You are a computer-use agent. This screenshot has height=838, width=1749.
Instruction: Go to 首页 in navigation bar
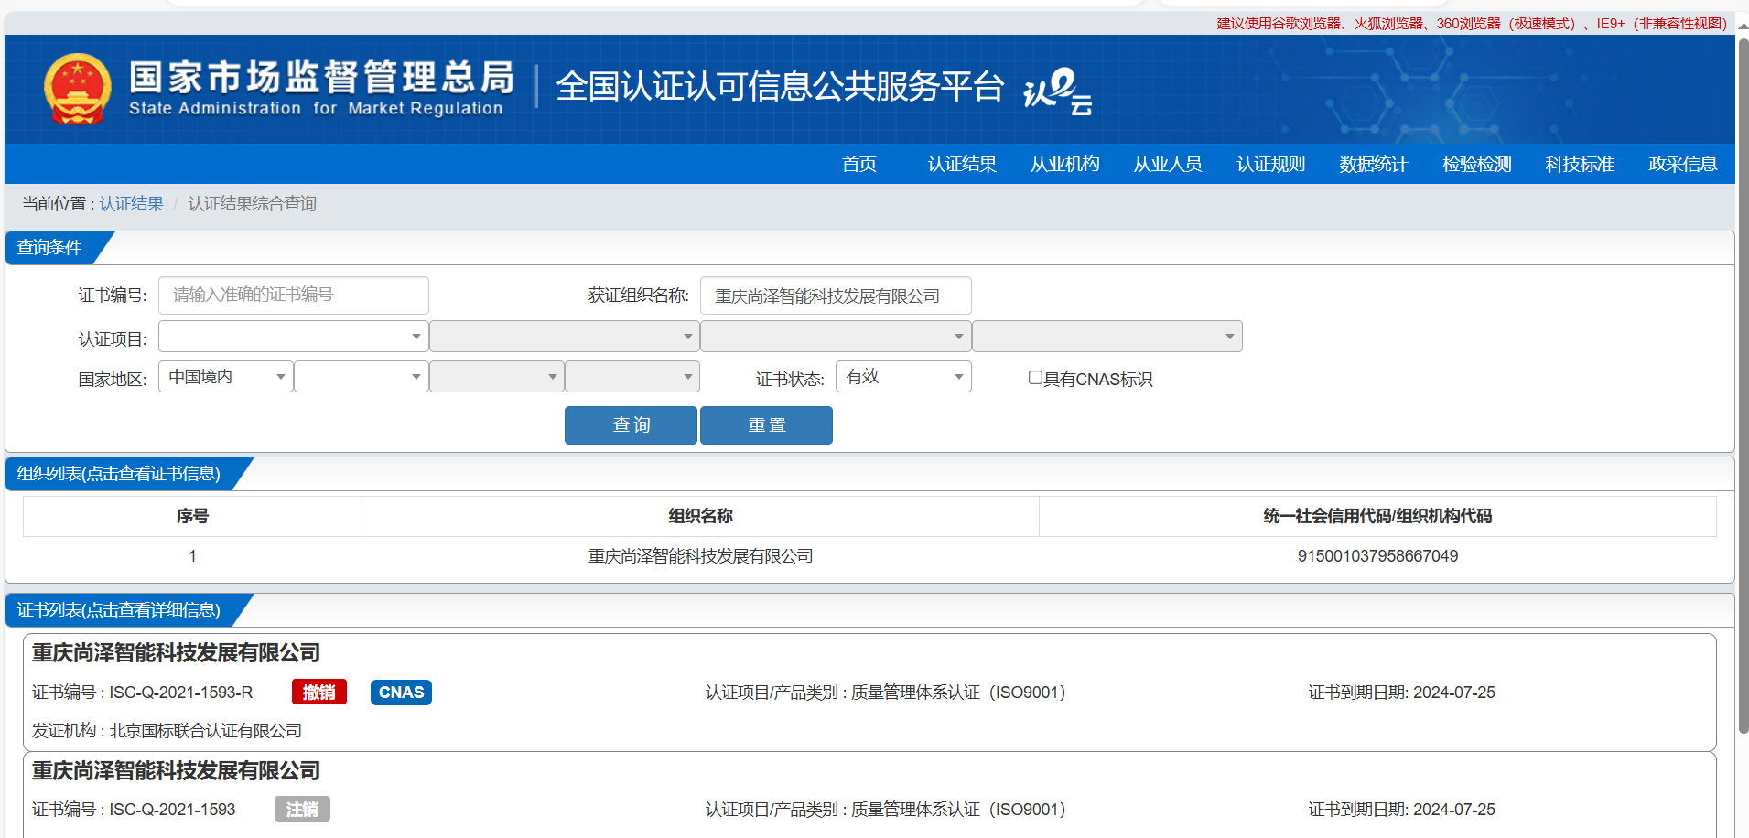(x=859, y=164)
